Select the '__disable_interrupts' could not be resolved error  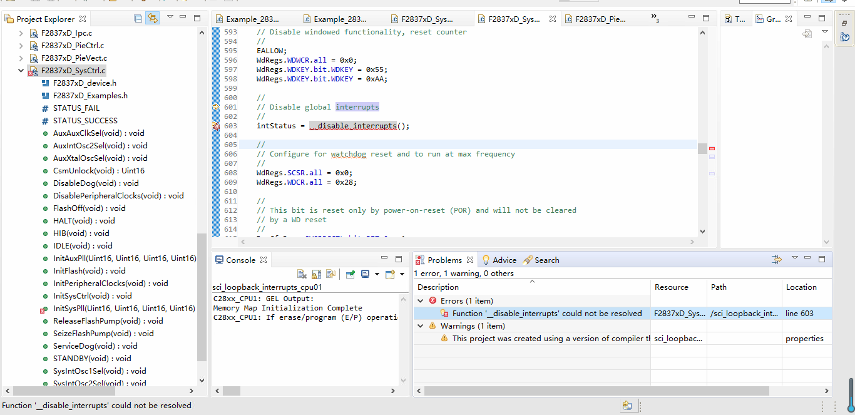point(546,314)
